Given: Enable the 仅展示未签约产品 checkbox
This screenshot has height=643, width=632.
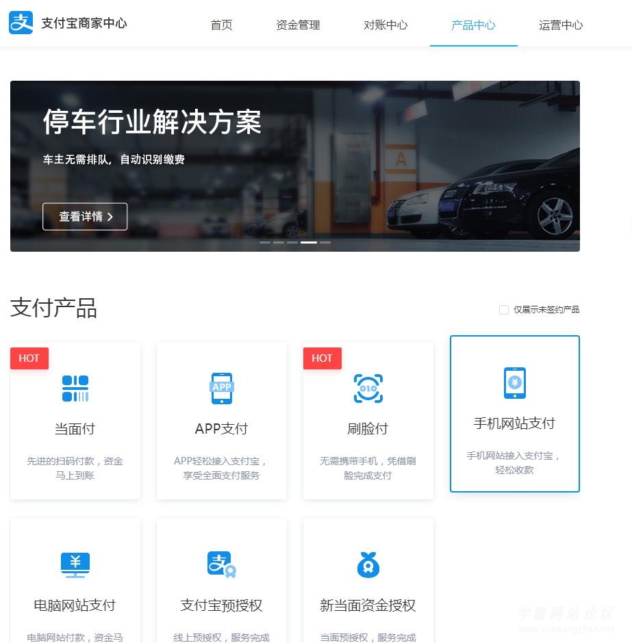Looking at the screenshot, I should (504, 310).
